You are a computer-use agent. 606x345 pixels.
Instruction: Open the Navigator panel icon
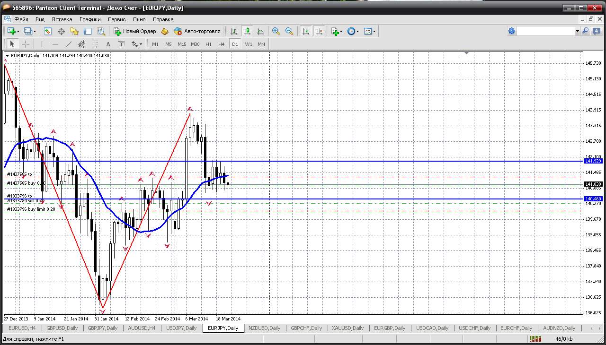[x=74, y=31]
